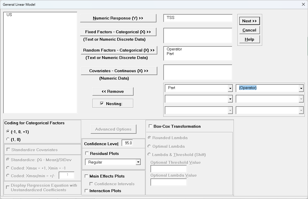
Task: Uncheck the Nesting checkbox
Action: pyautogui.click(x=102, y=104)
